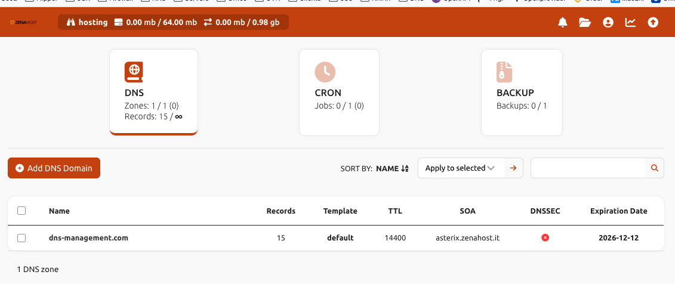675x284 pixels.
Task: Click the default template cell
Action: click(x=340, y=237)
